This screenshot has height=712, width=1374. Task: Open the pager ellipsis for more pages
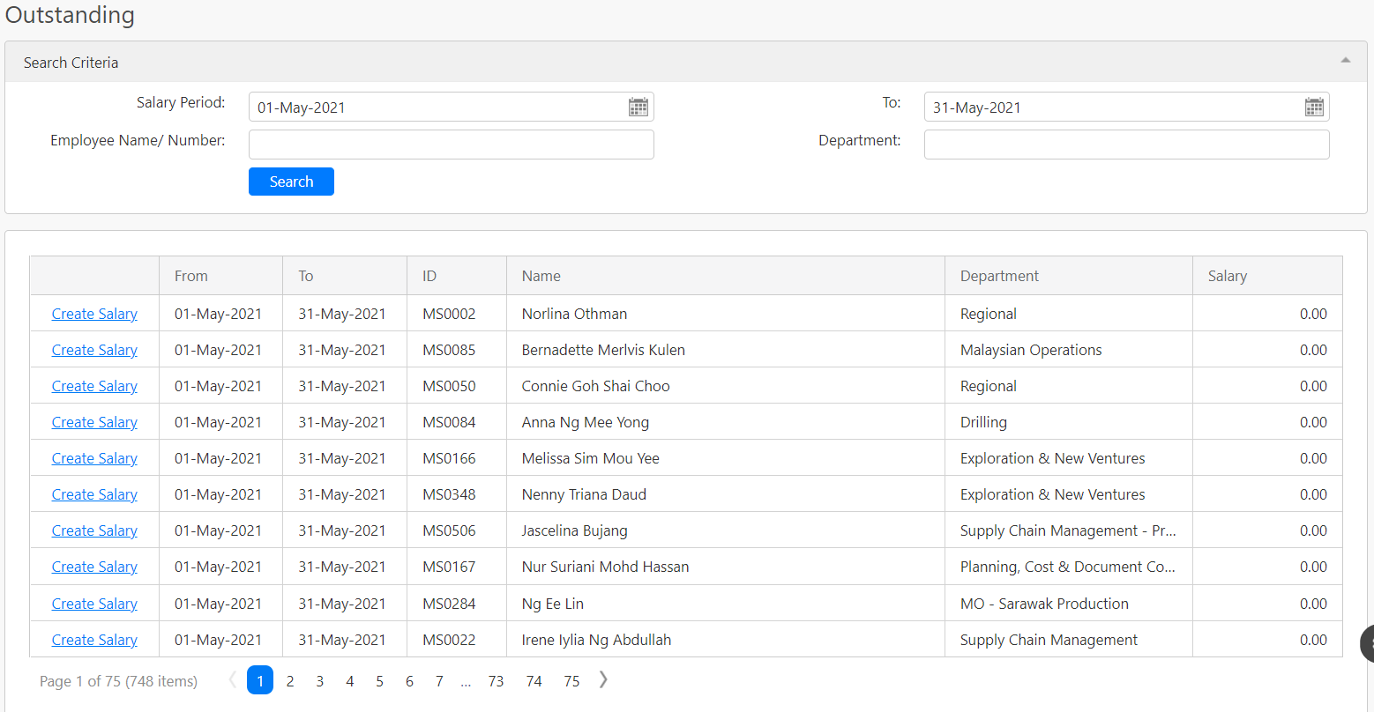pyautogui.click(x=466, y=681)
